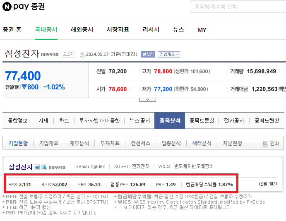Open the 해외증시 menu

[x=82, y=29]
